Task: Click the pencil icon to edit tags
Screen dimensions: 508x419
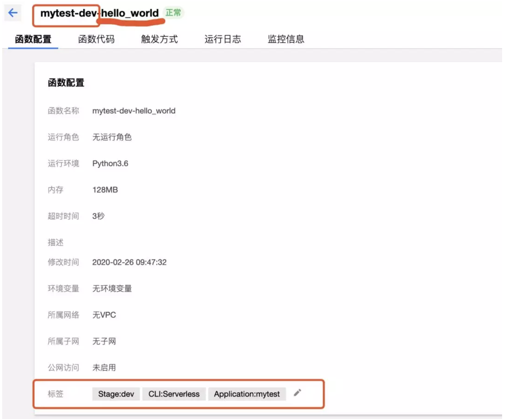Action: (298, 394)
